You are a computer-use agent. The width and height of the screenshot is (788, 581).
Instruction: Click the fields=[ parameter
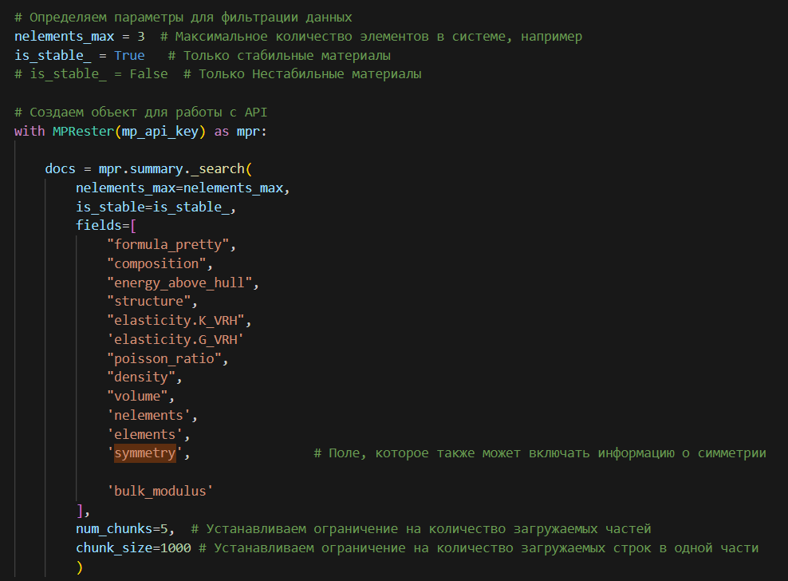click(106, 225)
